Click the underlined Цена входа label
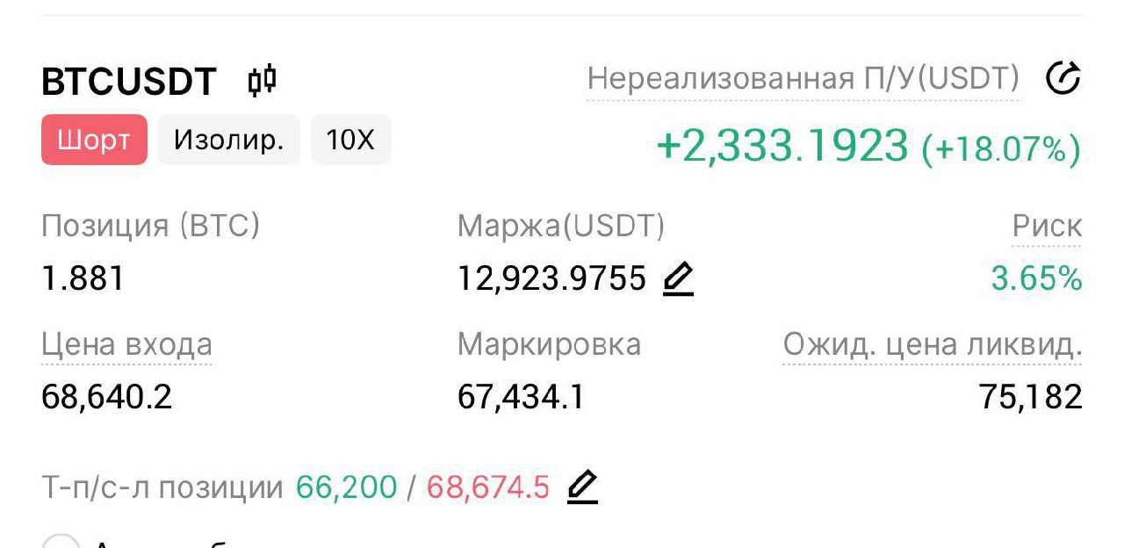This screenshot has height=548, width=1124. tap(126, 344)
